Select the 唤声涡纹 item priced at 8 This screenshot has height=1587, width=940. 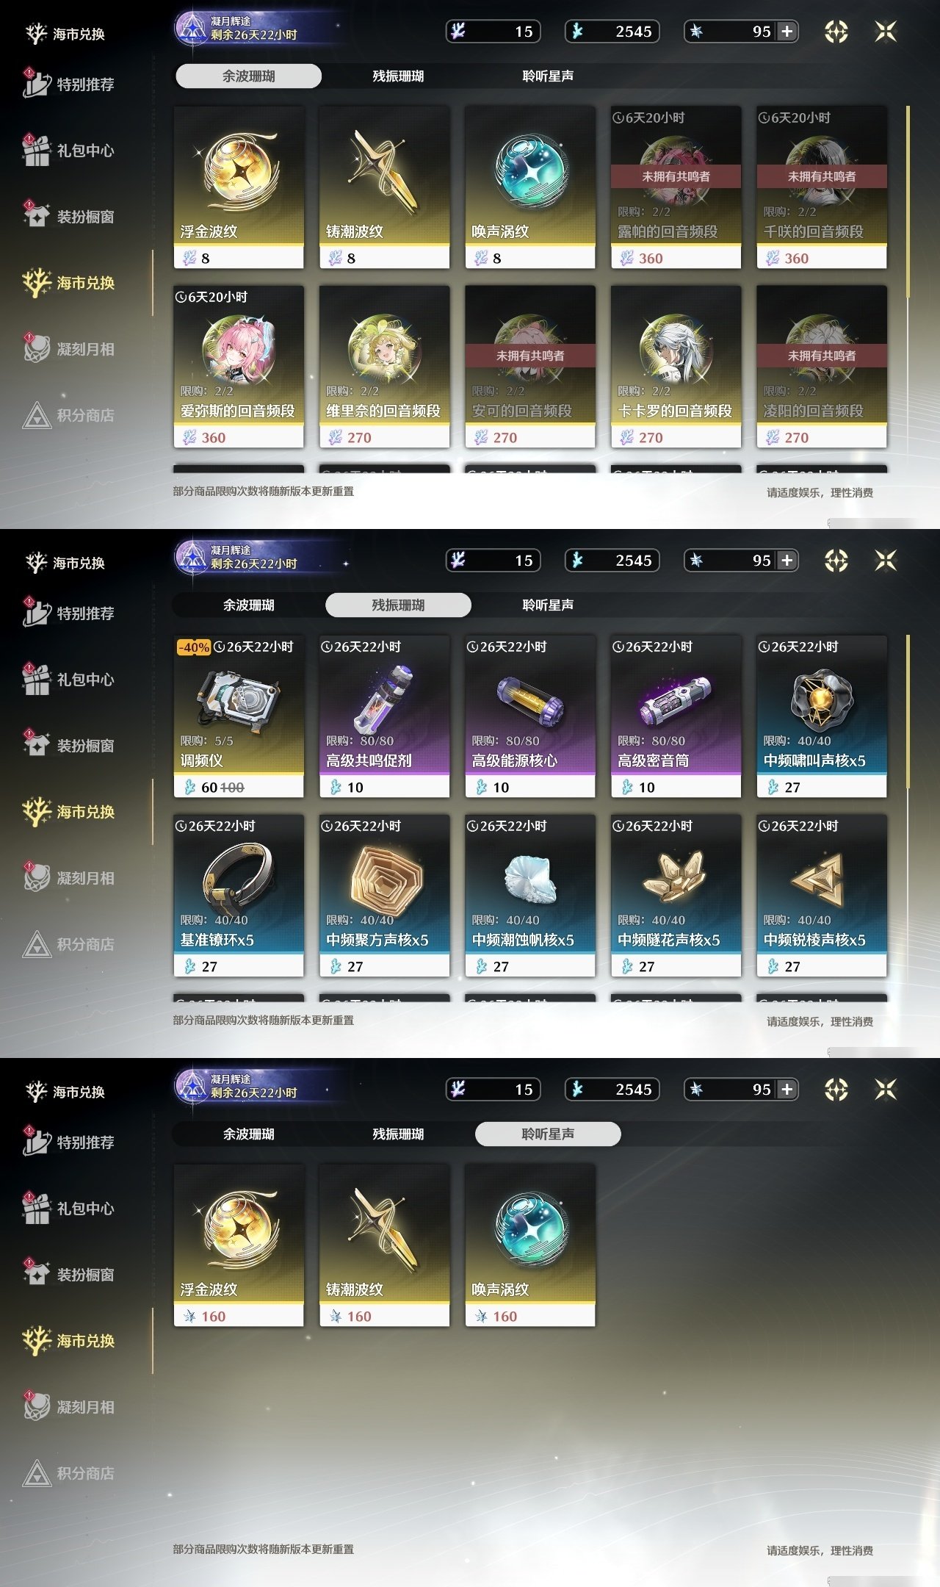click(530, 187)
